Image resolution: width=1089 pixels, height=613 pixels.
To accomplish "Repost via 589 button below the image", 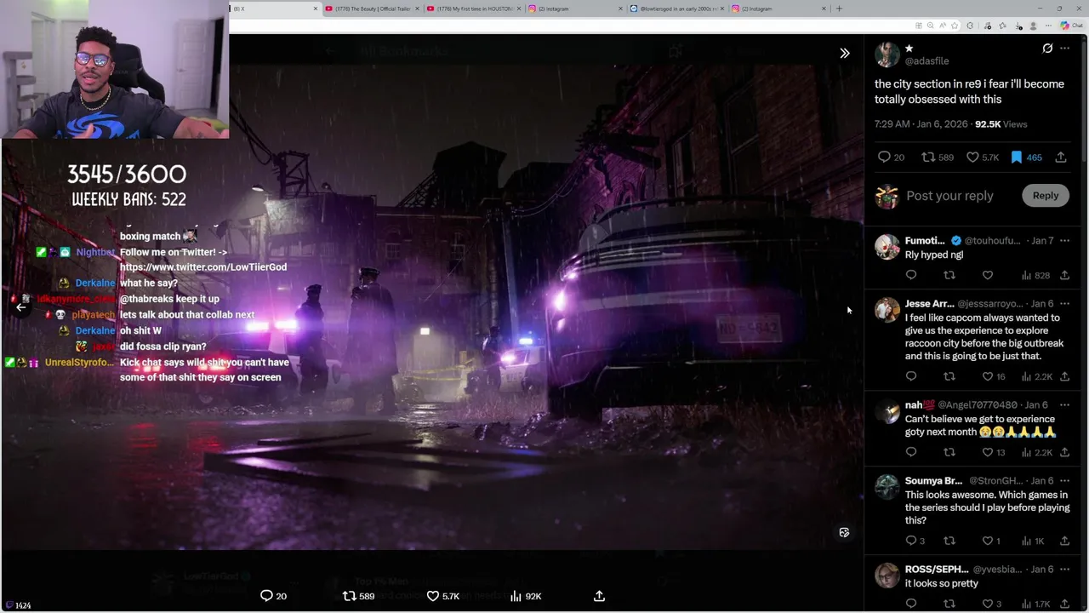I will click(x=358, y=596).
